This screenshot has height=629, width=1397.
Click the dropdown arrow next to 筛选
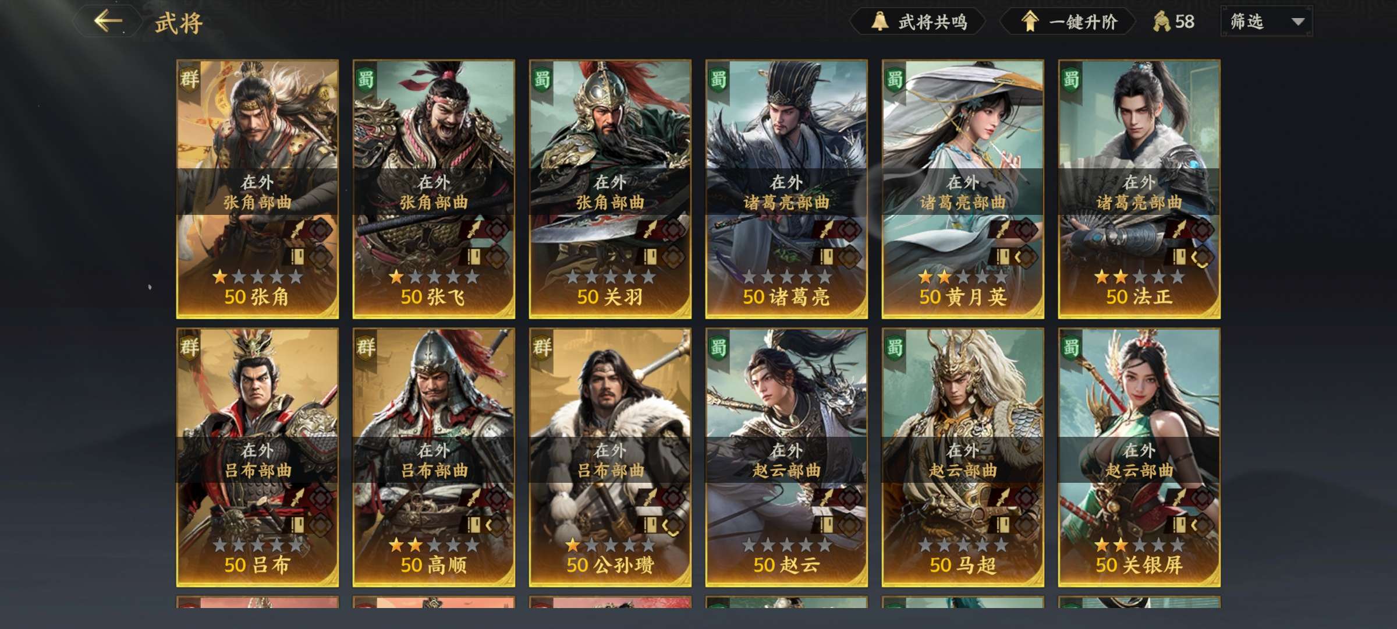pos(1297,22)
